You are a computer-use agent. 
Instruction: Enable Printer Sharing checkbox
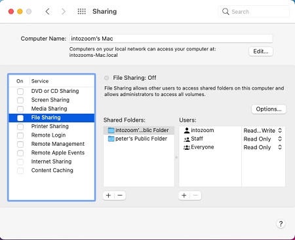(20, 127)
